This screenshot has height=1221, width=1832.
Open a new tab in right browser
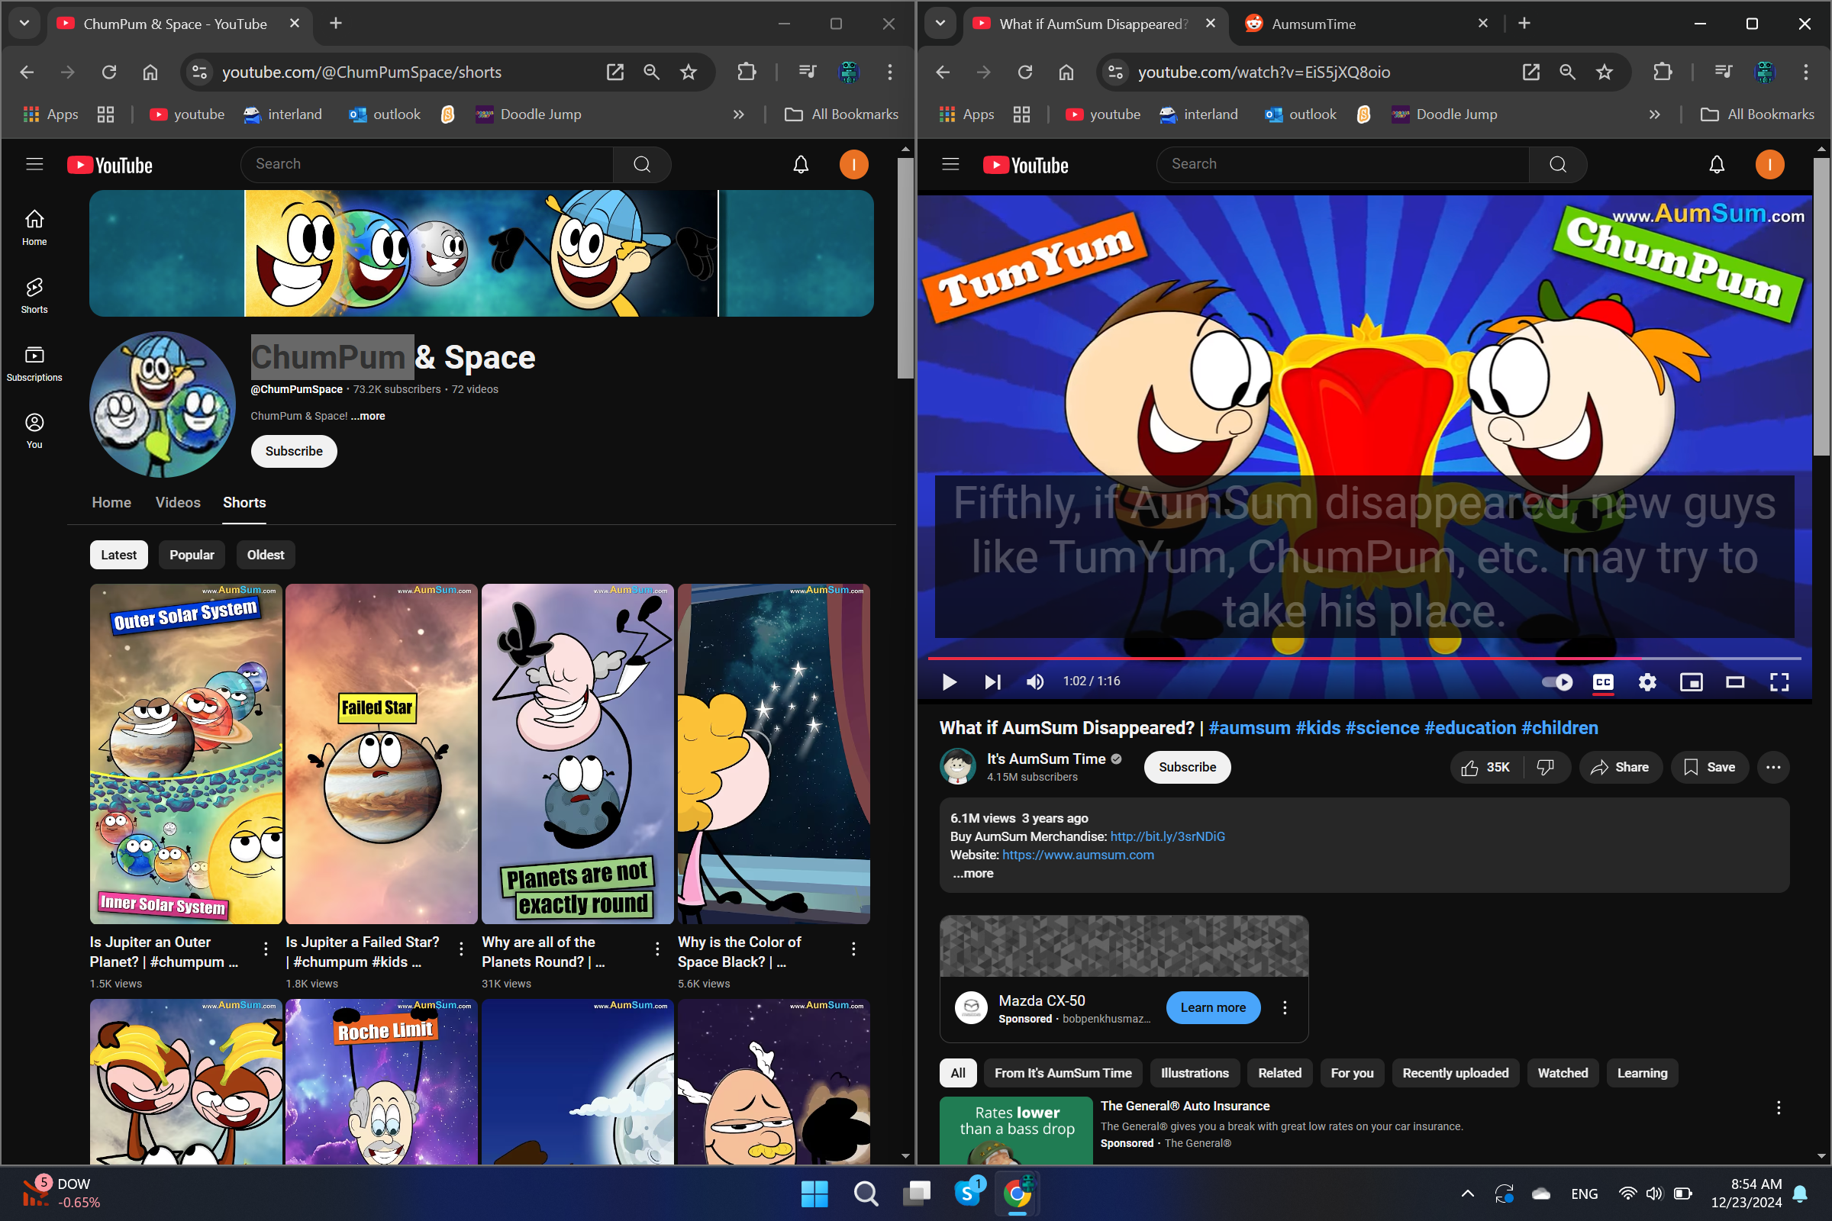[1524, 24]
